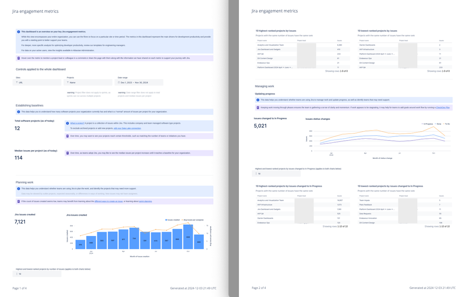469x297 pixels.
Task: Click 'Controls applied to the whole dashboard' heading
Action: [41, 69]
